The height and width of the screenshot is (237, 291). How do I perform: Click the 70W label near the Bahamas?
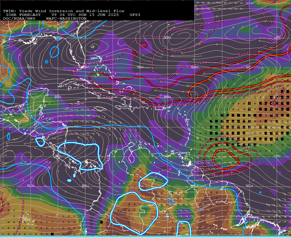[x=140, y=67]
